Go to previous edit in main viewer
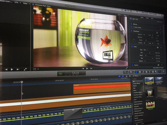This screenshot has height=125, width=167. pyautogui.click(x=83, y=69)
